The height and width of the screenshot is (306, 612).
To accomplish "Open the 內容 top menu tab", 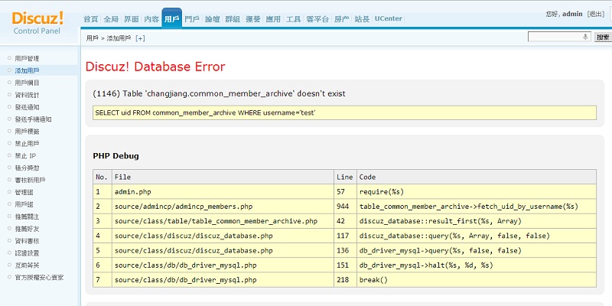I will coord(151,19).
